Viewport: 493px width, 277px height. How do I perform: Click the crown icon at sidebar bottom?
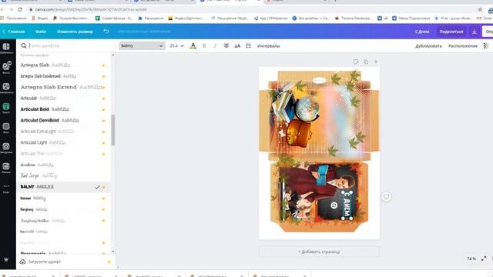pos(6,259)
